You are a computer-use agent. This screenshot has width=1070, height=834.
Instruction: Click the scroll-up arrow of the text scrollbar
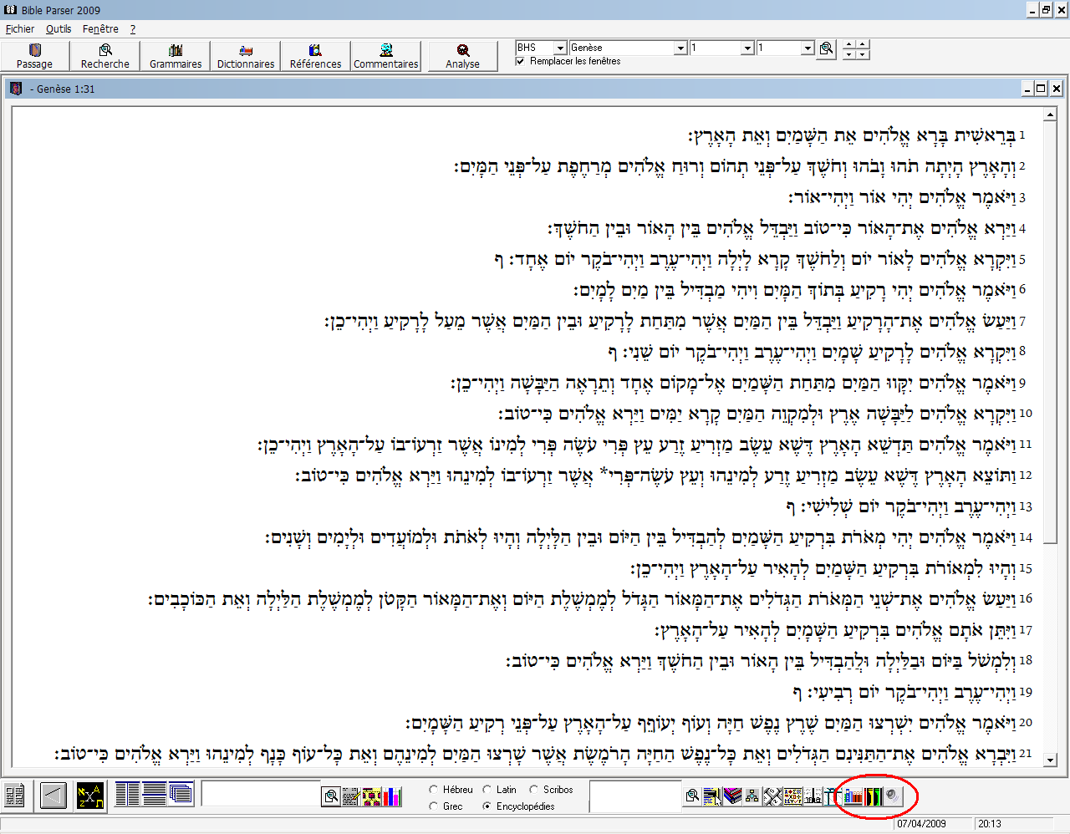(1051, 114)
